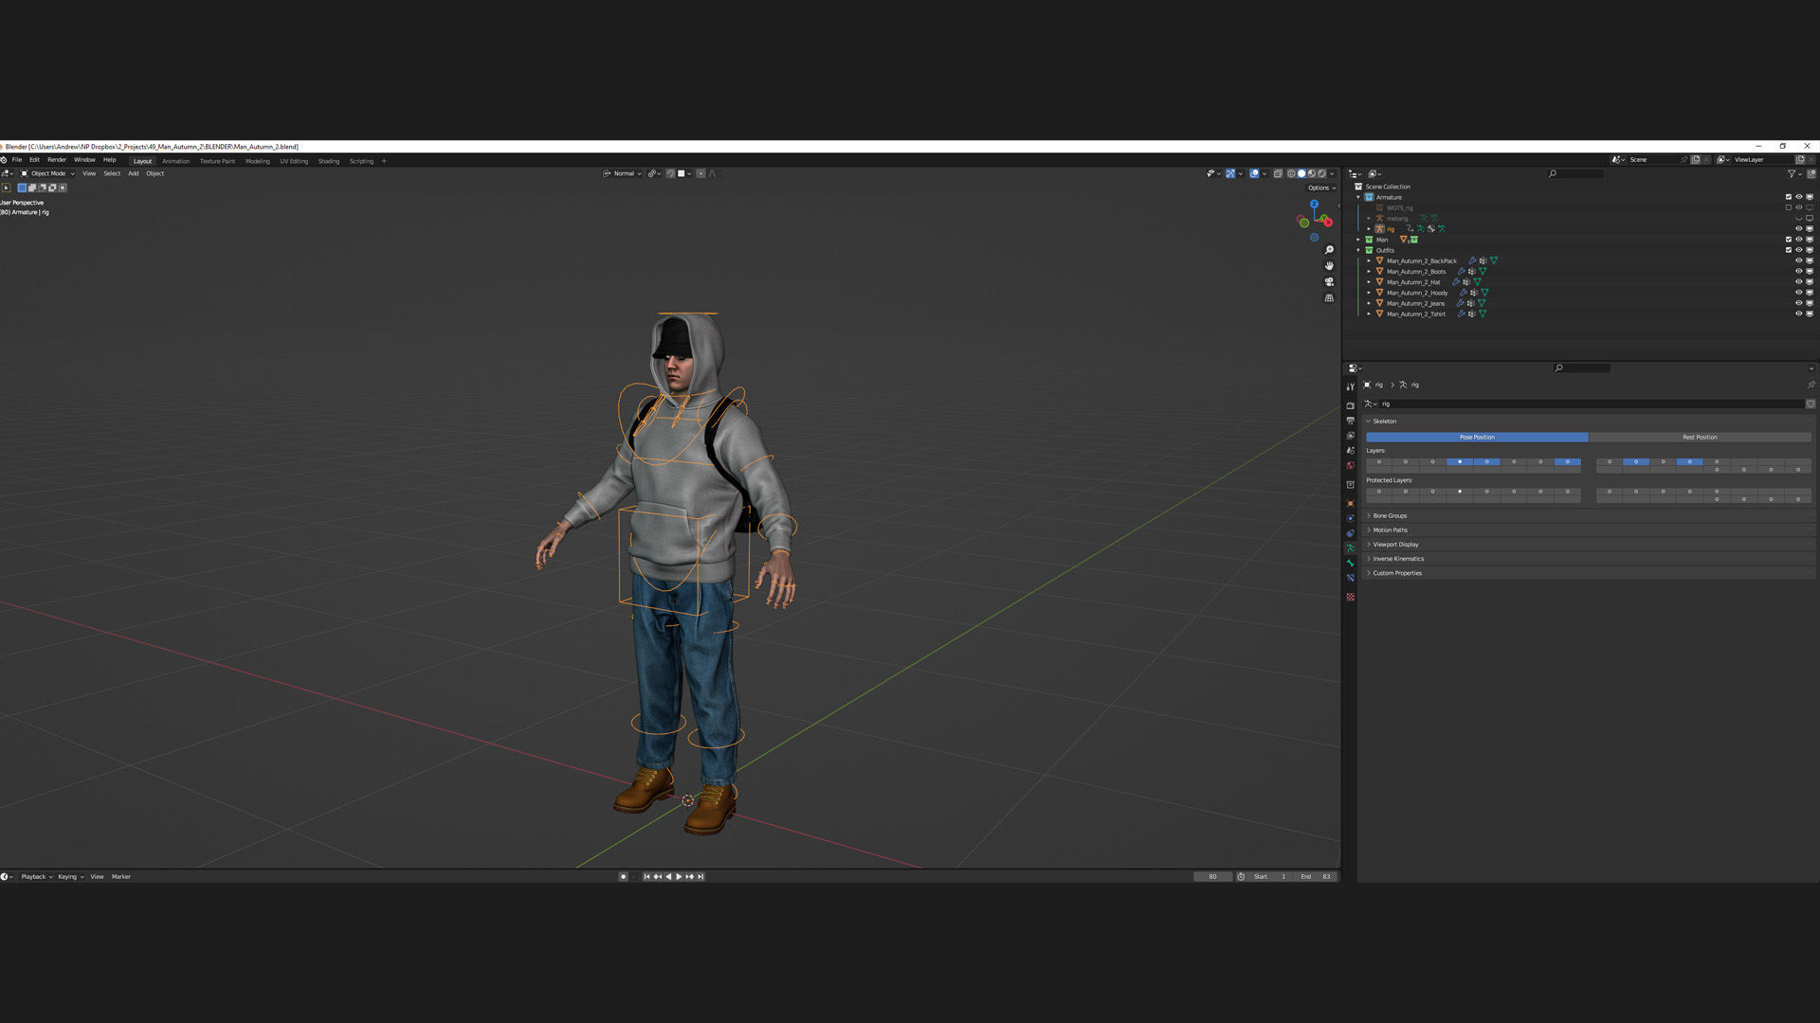Image resolution: width=1820 pixels, height=1023 pixels.
Task: Uncheck the Armature collection checkbox
Action: click(1789, 197)
